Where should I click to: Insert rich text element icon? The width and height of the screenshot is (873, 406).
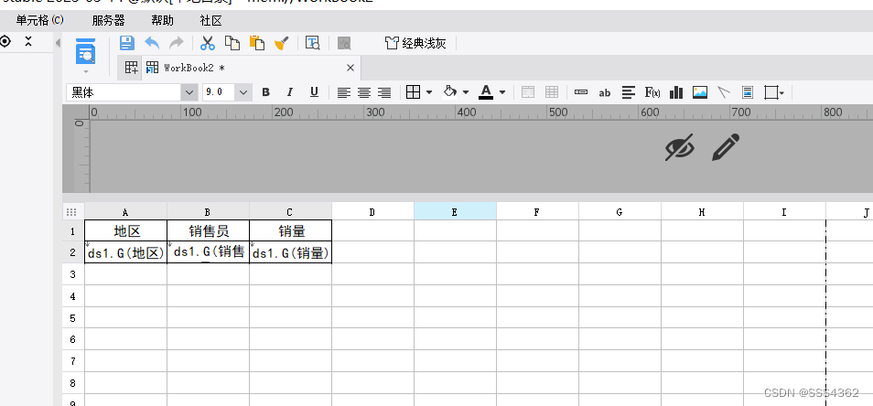coord(629,92)
